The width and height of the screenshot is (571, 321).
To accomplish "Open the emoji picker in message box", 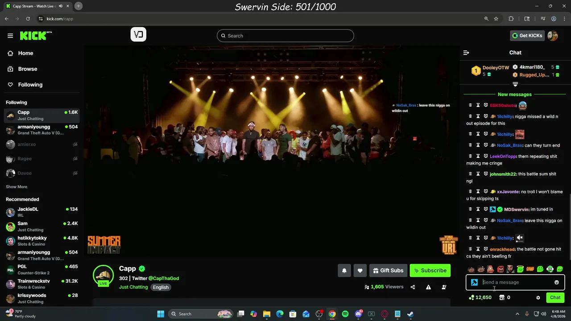I will (556, 282).
